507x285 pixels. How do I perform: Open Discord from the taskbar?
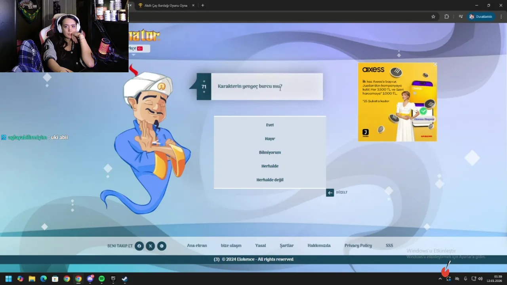click(x=90, y=279)
